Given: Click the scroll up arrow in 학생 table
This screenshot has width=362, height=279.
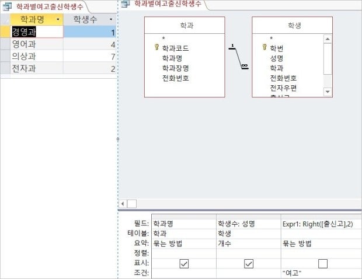Looking at the screenshot, I should click(x=328, y=39).
